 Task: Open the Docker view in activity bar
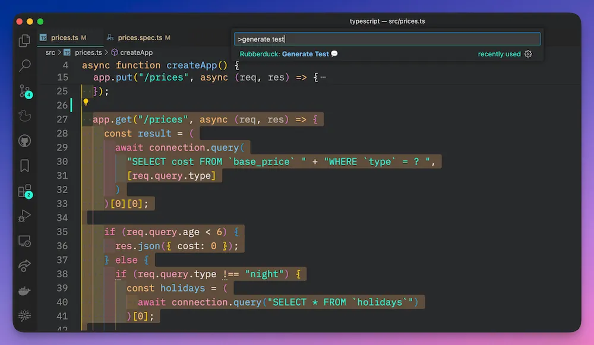click(x=25, y=291)
